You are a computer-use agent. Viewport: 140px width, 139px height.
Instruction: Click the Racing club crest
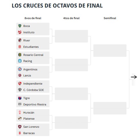click(20, 61)
